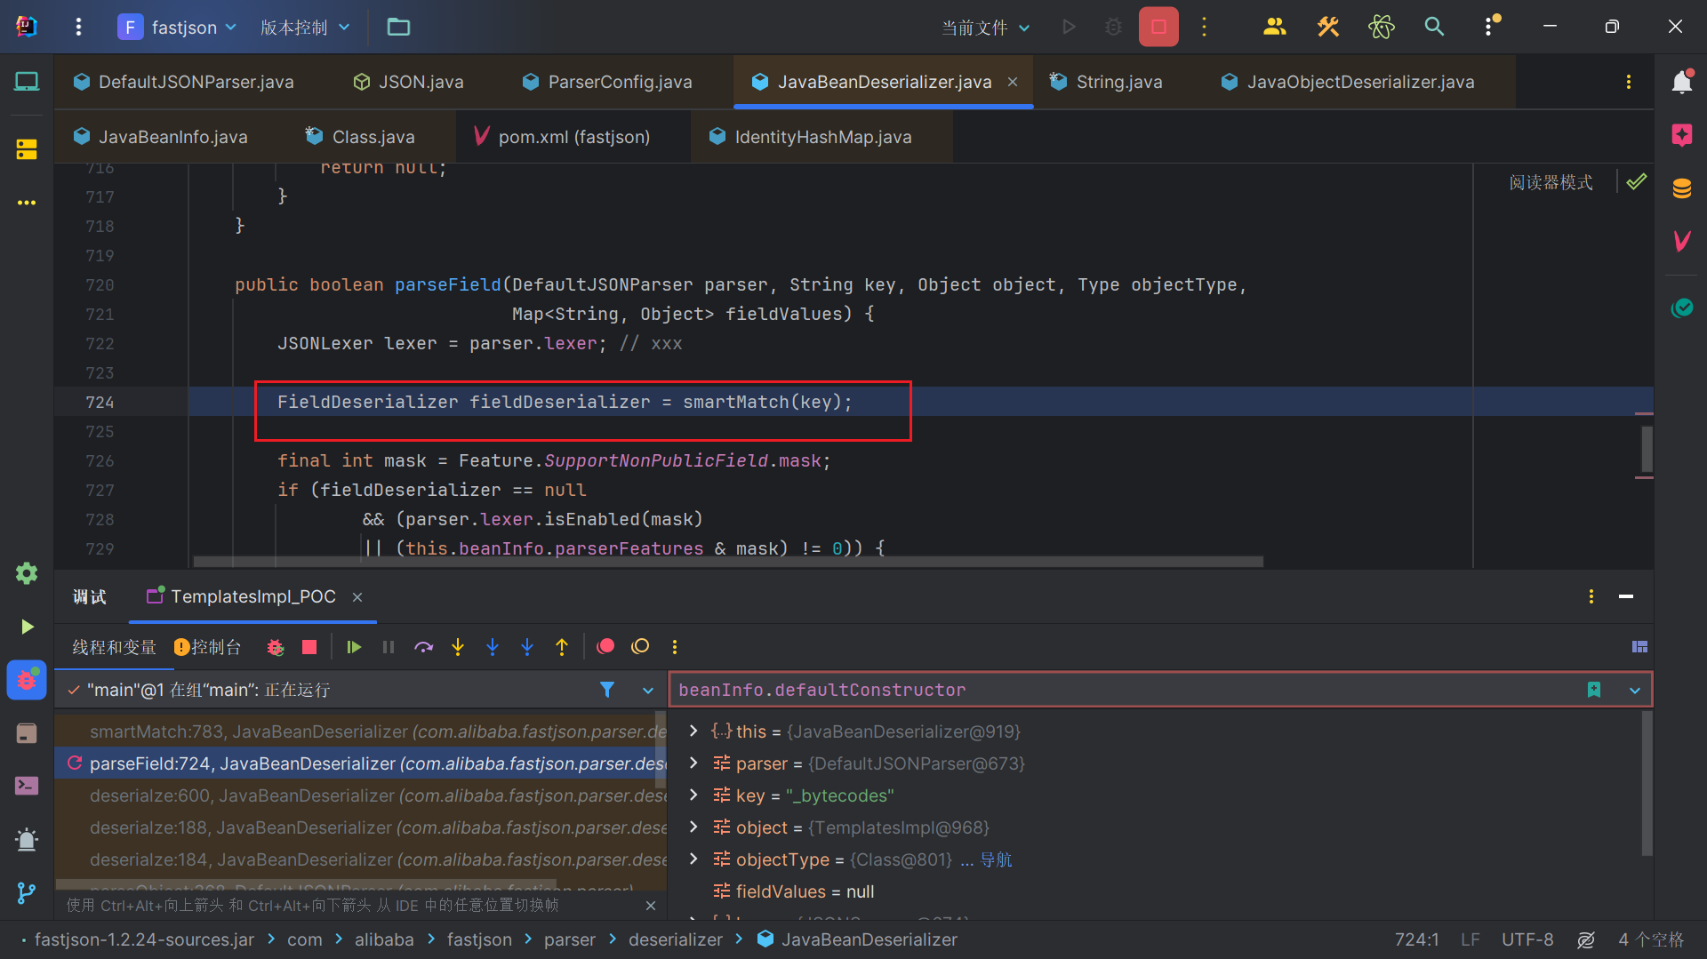The height and width of the screenshot is (959, 1707).
Task: Open Code With Me people icon
Action: click(1275, 28)
